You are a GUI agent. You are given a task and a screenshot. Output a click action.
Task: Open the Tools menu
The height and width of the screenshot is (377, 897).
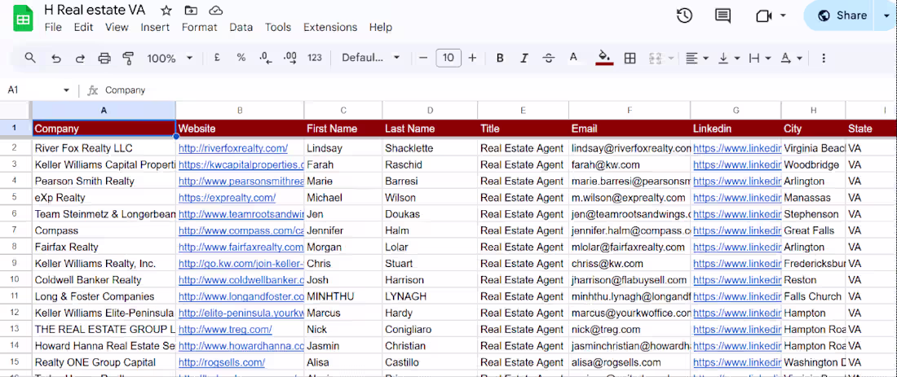[278, 27]
